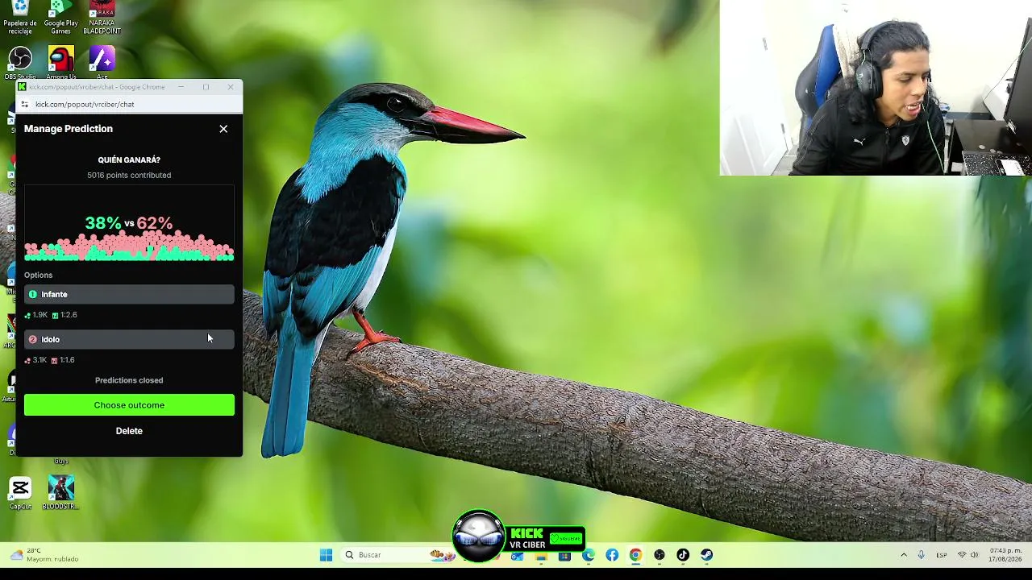The width and height of the screenshot is (1032, 580).
Task: Click the Idolo 1:1.6 odds value
Action: point(67,360)
